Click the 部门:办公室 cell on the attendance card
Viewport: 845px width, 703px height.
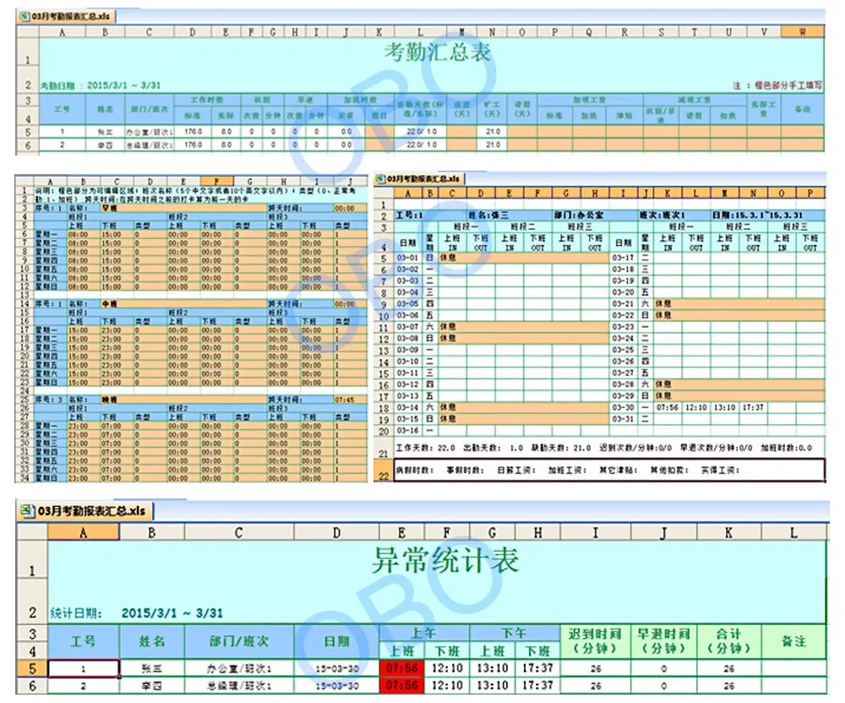coord(580,215)
